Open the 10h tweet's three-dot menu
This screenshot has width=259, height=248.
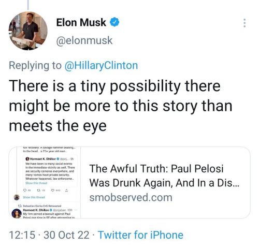pyautogui.click(x=76, y=210)
